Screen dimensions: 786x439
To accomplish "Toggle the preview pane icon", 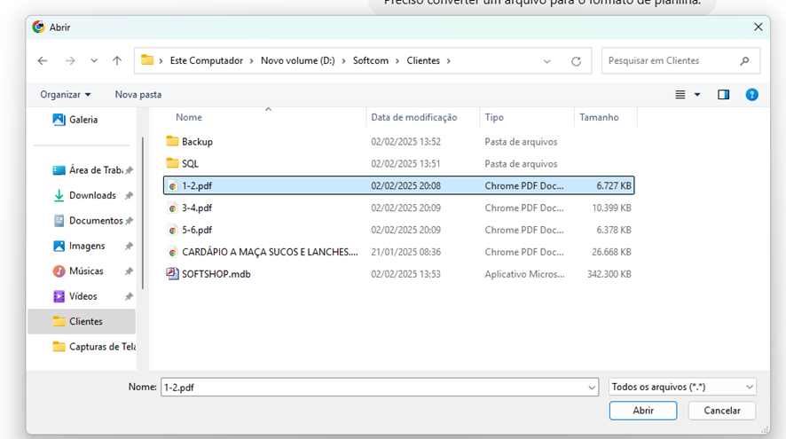I will (723, 95).
